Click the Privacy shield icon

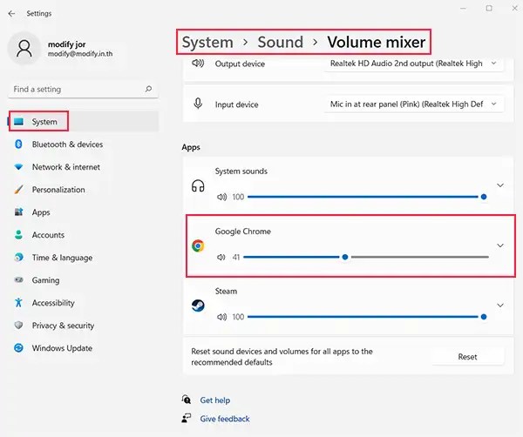point(18,325)
